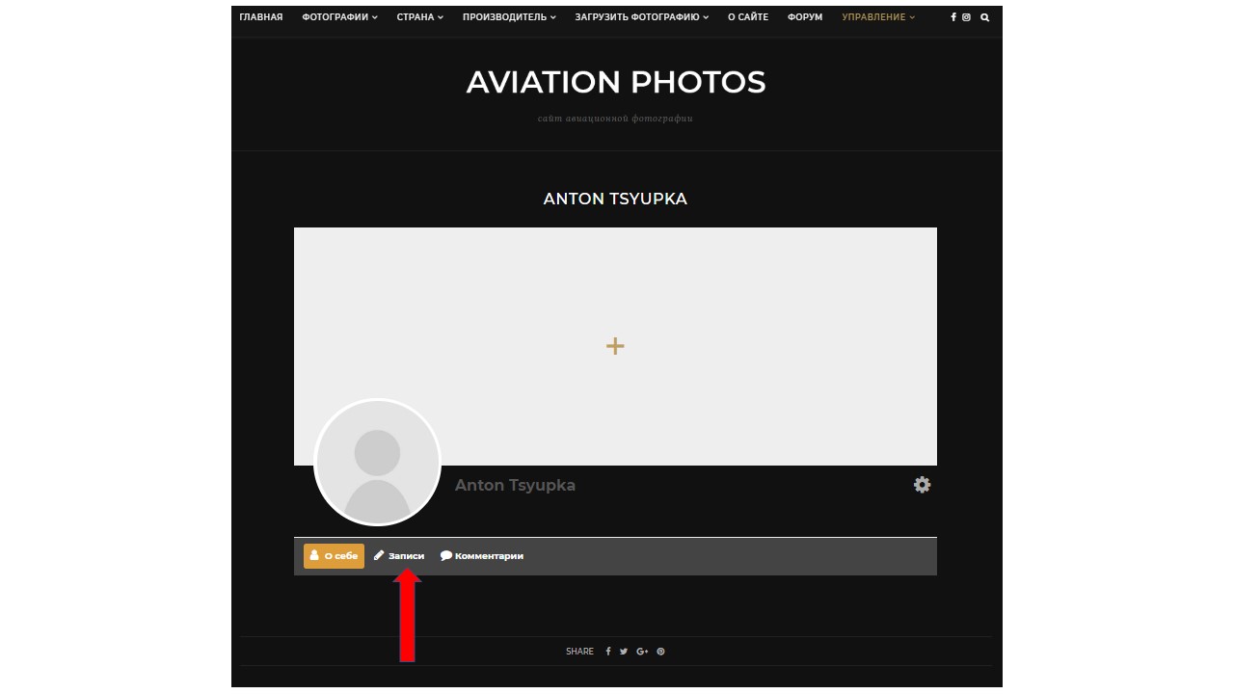Screen dimensions: 1234x694
Task: Open search with the magnifier icon
Action: click(985, 17)
